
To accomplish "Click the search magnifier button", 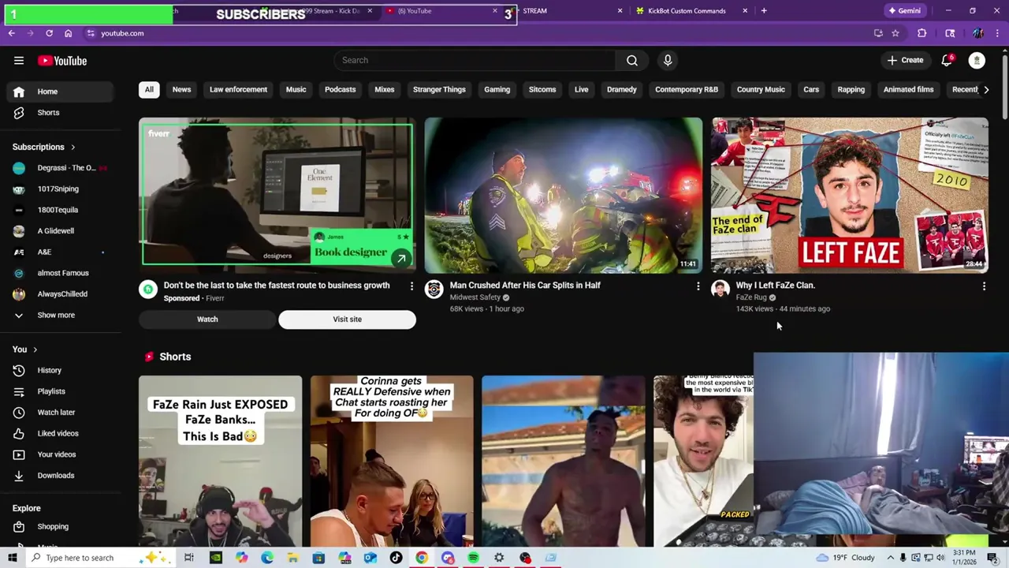I will (632, 60).
